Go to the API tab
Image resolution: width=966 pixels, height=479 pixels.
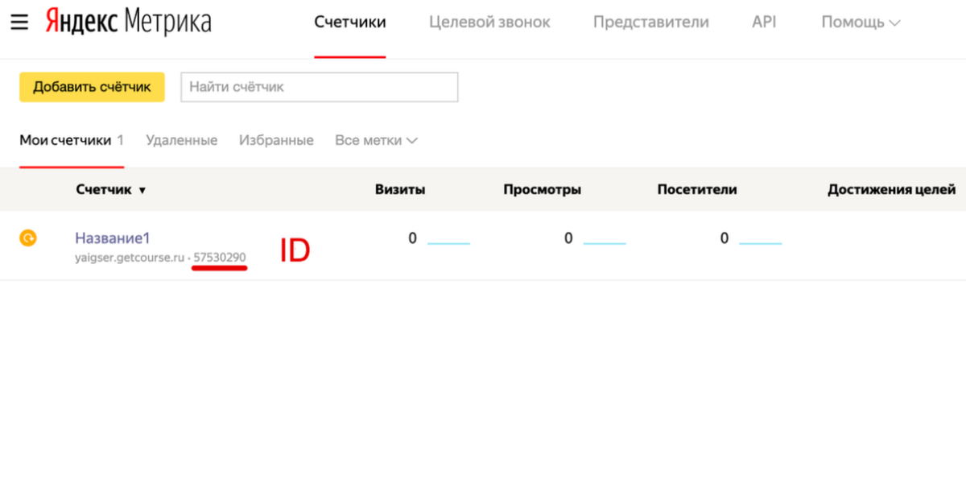coord(764,23)
